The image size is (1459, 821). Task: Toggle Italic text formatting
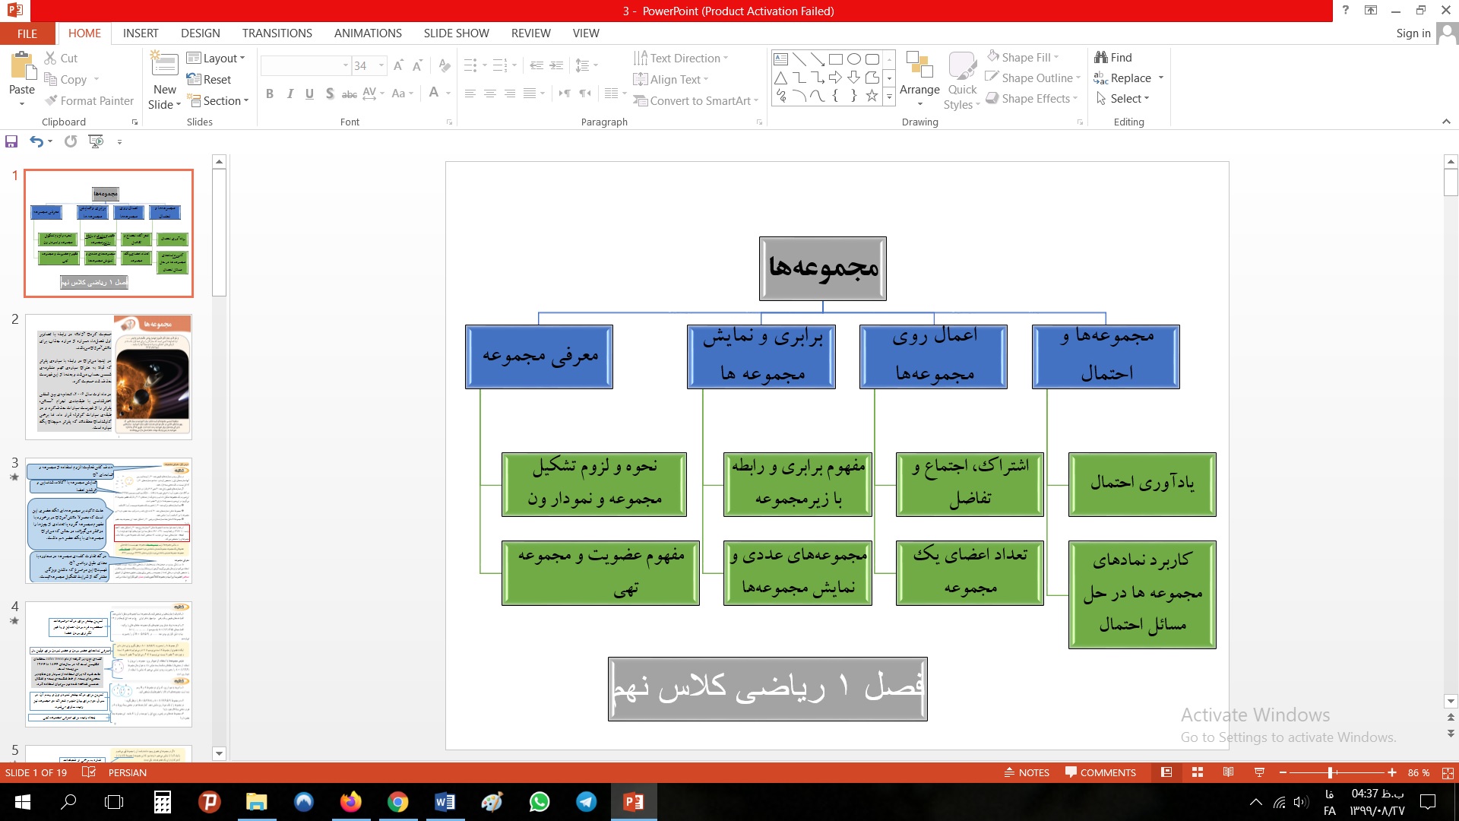290,94
